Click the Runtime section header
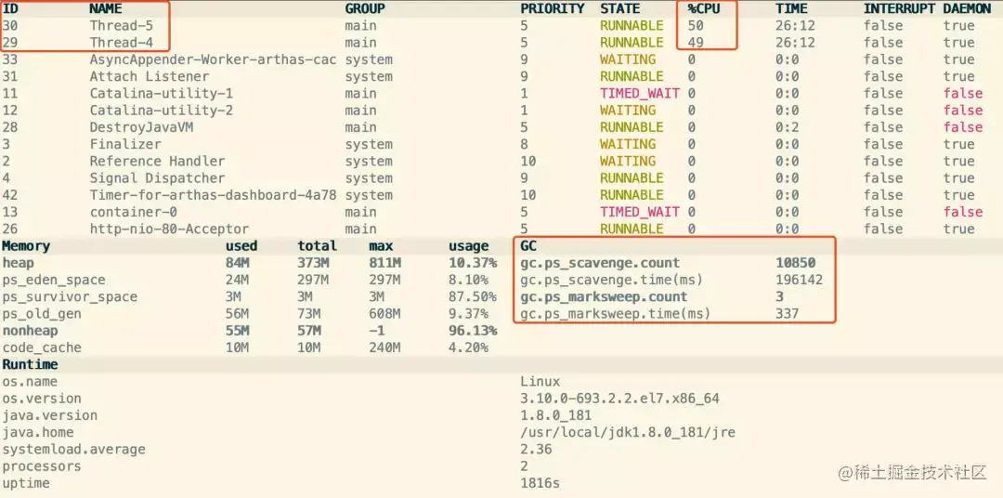 pos(30,365)
